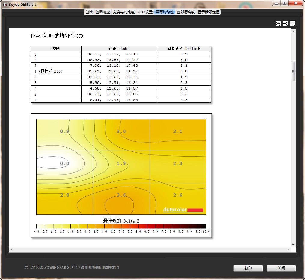The image size is (305, 280).
Task: Click the plain magnifier reset-zoom icon
Action: (293, 24)
